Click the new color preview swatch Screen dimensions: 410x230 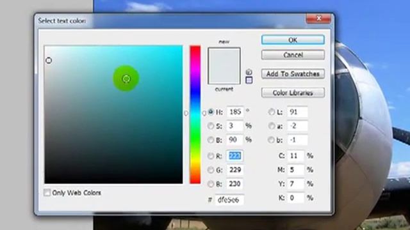tap(224, 57)
